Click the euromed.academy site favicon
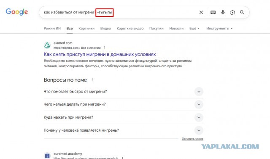Image resolution: width=270 pixels, height=159 pixels. (x=47, y=156)
